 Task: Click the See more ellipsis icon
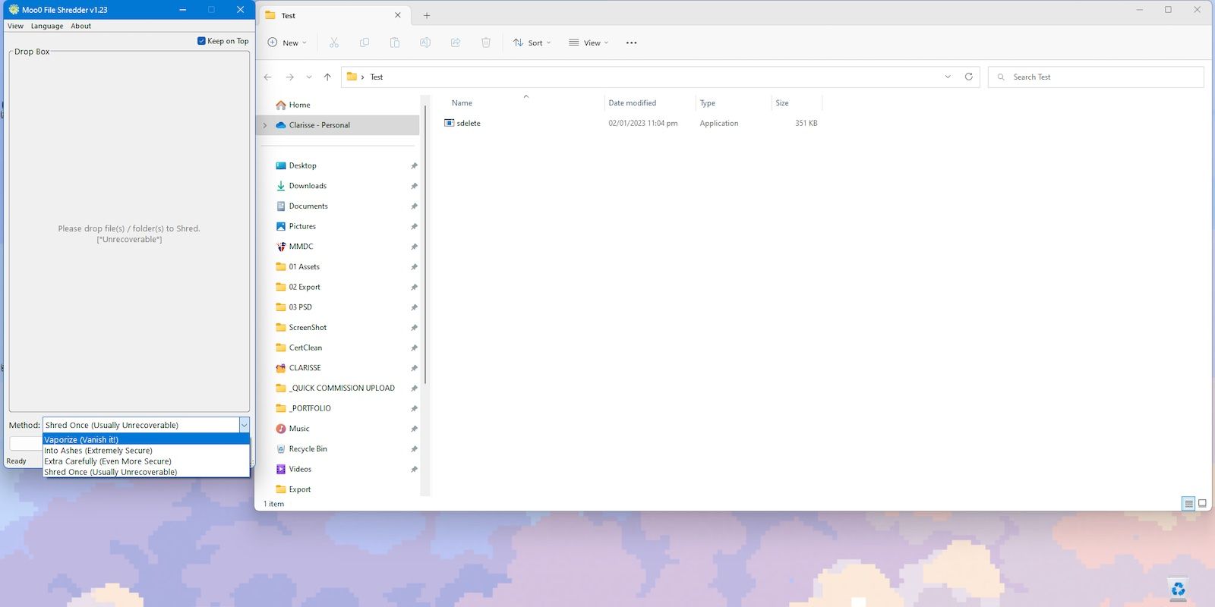[631, 43]
